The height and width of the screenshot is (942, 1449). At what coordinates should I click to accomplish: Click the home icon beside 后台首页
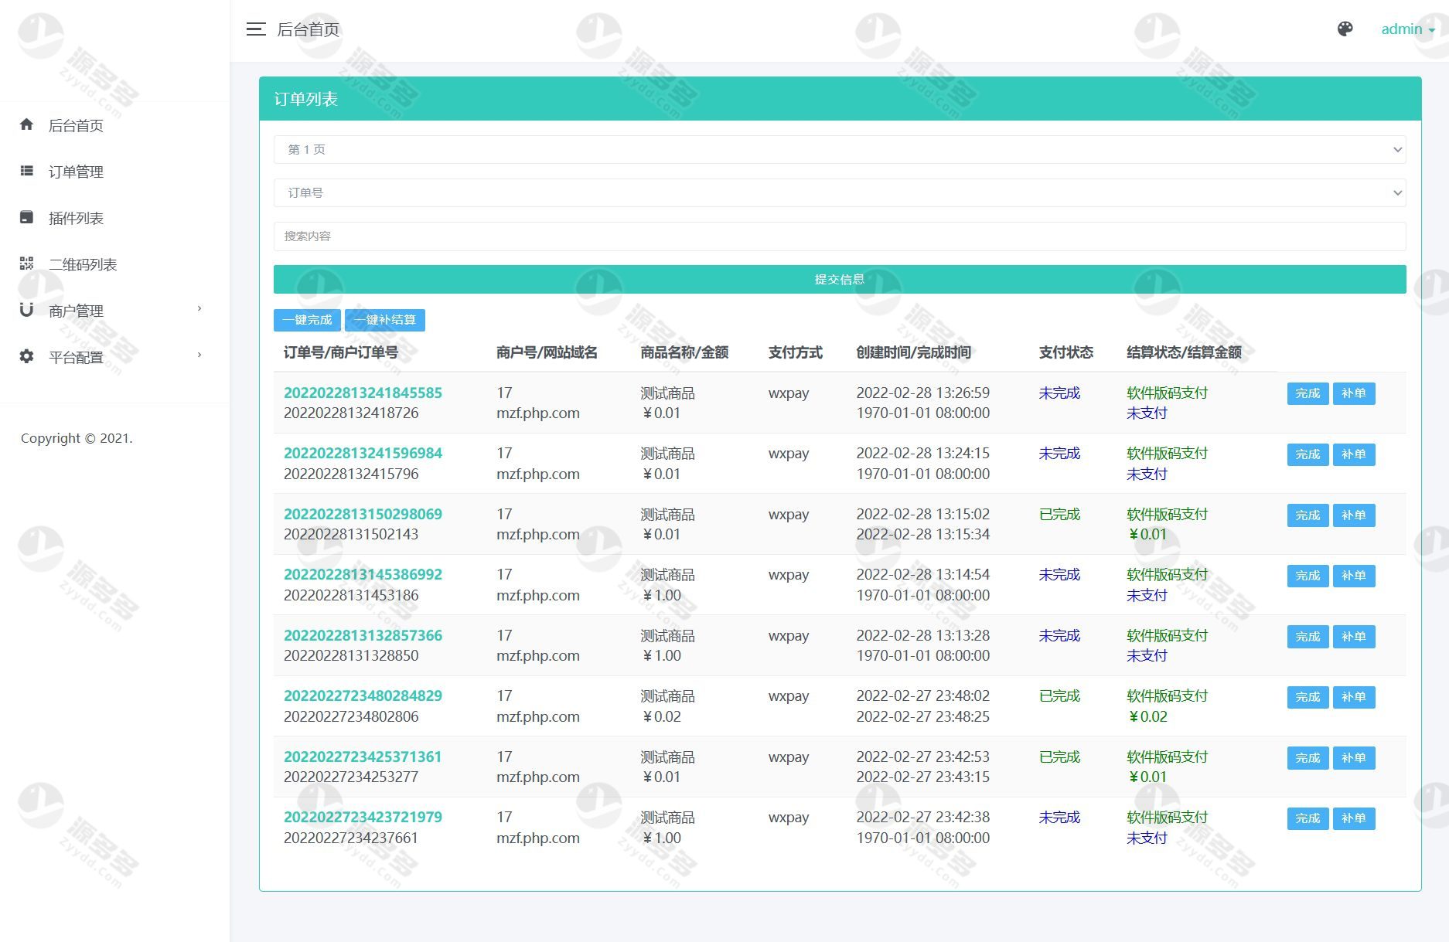(x=27, y=124)
